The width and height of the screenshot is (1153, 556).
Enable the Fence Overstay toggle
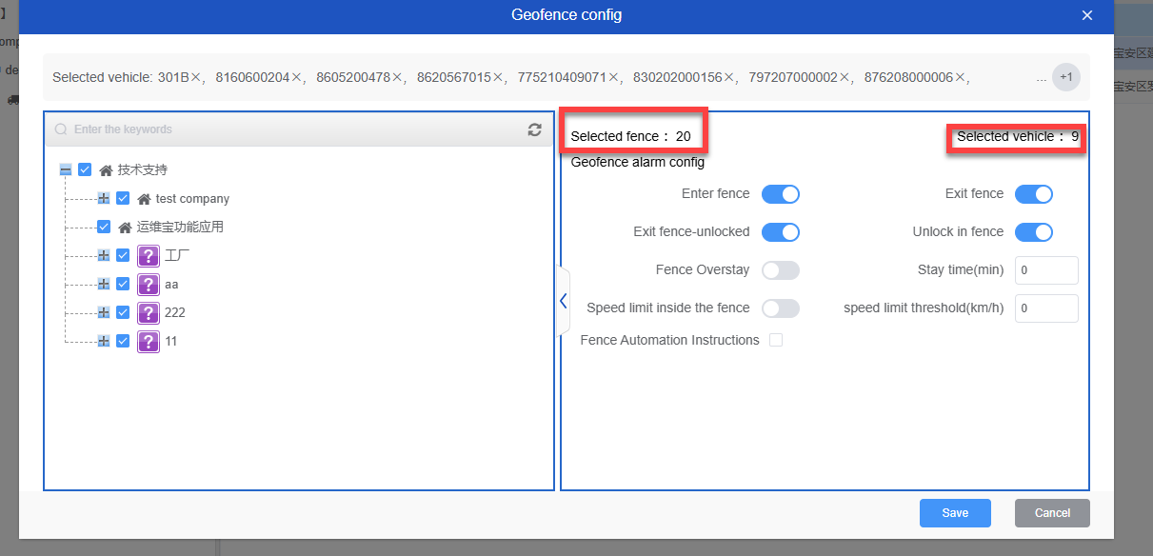pyautogui.click(x=780, y=270)
